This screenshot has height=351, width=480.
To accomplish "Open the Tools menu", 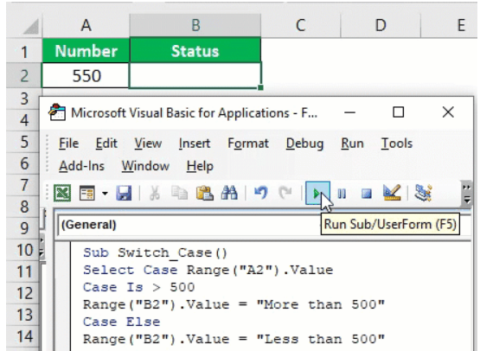I will [396, 144].
